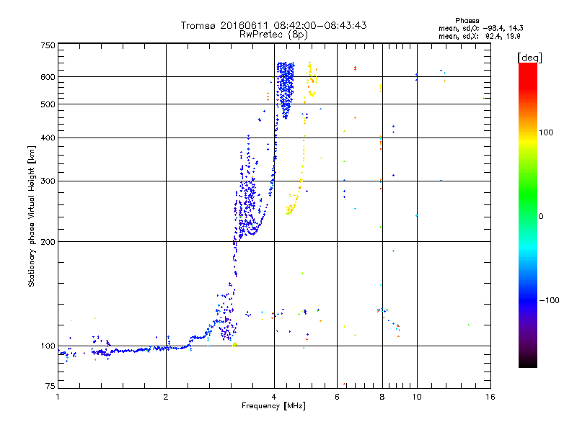Click the x-axis label '4'
The height and width of the screenshot is (432, 577).
pos(274,397)
